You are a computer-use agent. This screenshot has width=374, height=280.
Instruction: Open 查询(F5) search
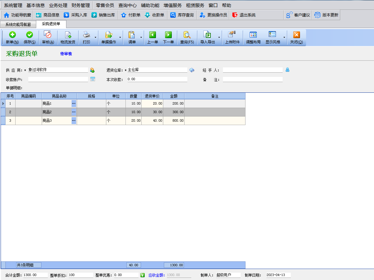[187, 38]
